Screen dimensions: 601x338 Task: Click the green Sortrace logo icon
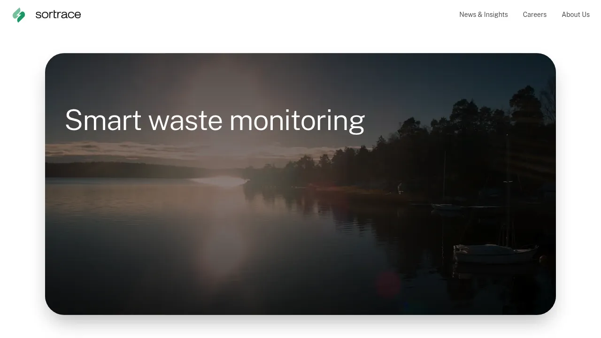click(19, 15)
